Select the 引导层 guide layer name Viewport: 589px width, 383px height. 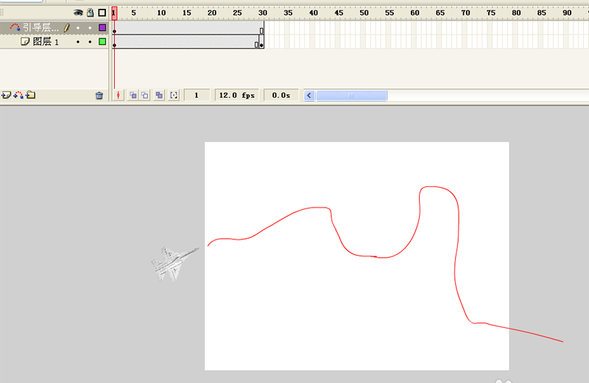pyautogui.click(x=40, y=27)
